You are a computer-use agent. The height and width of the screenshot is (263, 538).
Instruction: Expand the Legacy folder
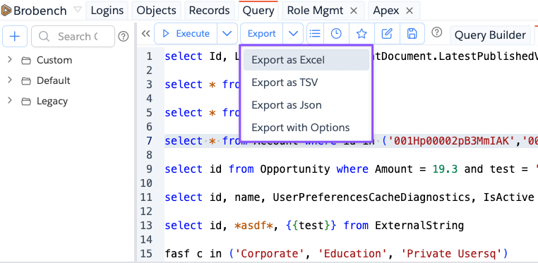[x=10, y=101]
